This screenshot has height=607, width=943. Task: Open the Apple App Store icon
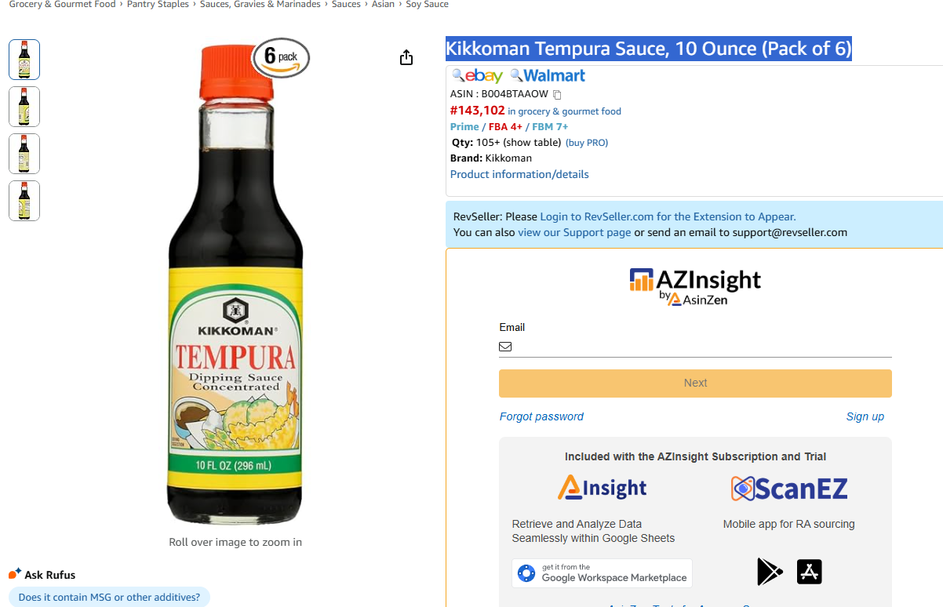(x=809, y=572)
